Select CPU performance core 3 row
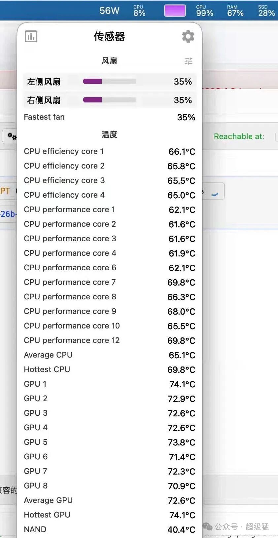Image resolution: width=278 pixels, height=538 pixels. pyautogui.click(x=110, y=239)
